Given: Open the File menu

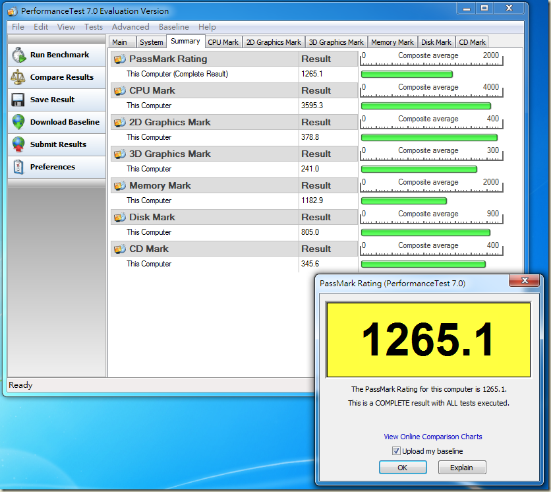Looking at the screenshot, I should [x=18, y=27].
